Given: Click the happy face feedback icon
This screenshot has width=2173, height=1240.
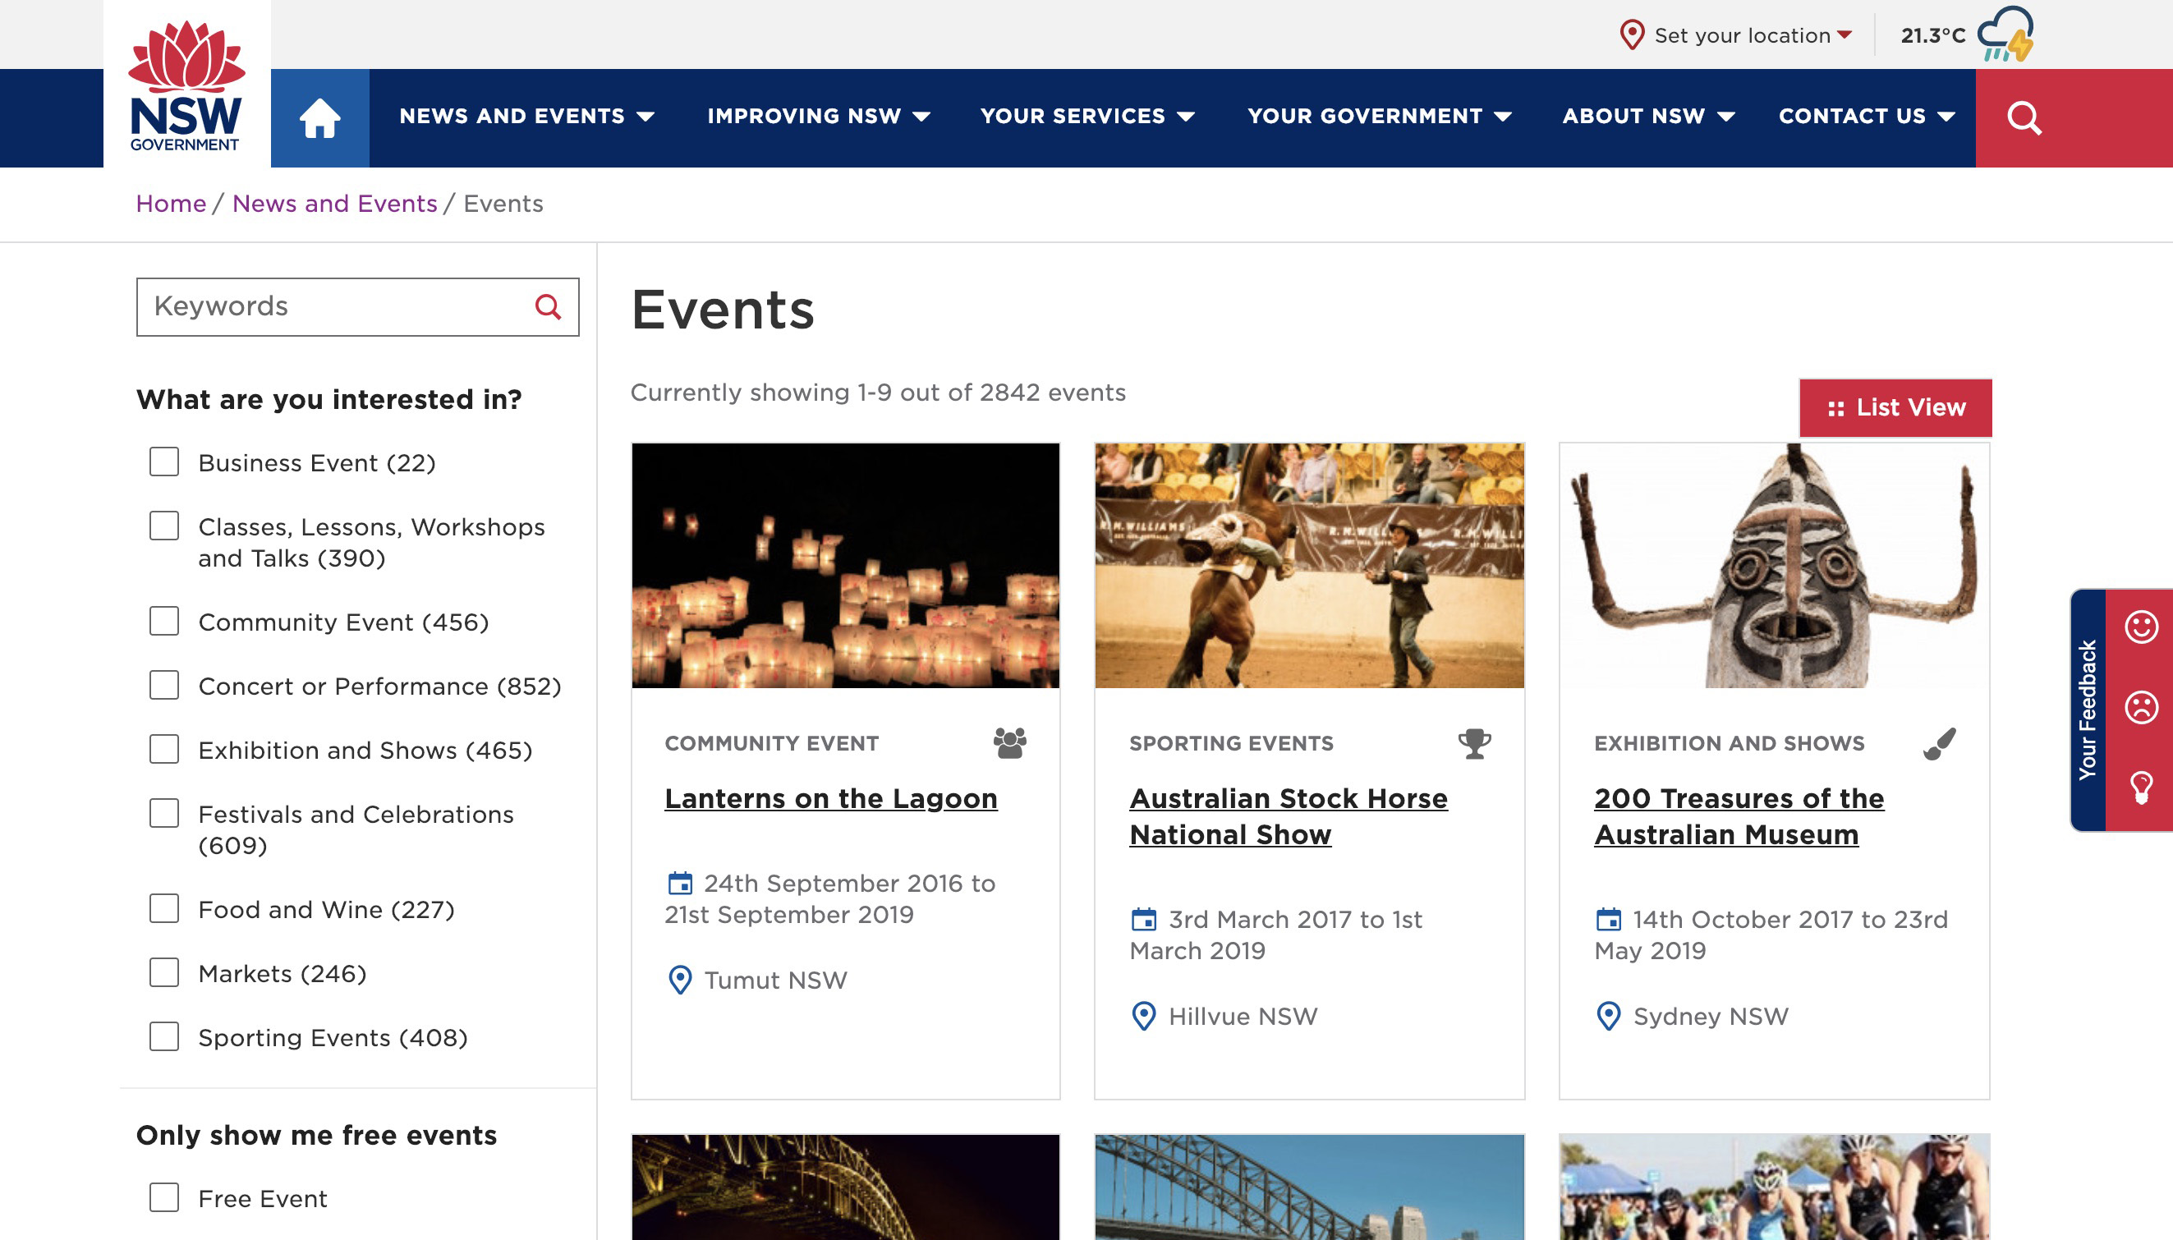Looking at the screenshot, I should [2141, 627].
